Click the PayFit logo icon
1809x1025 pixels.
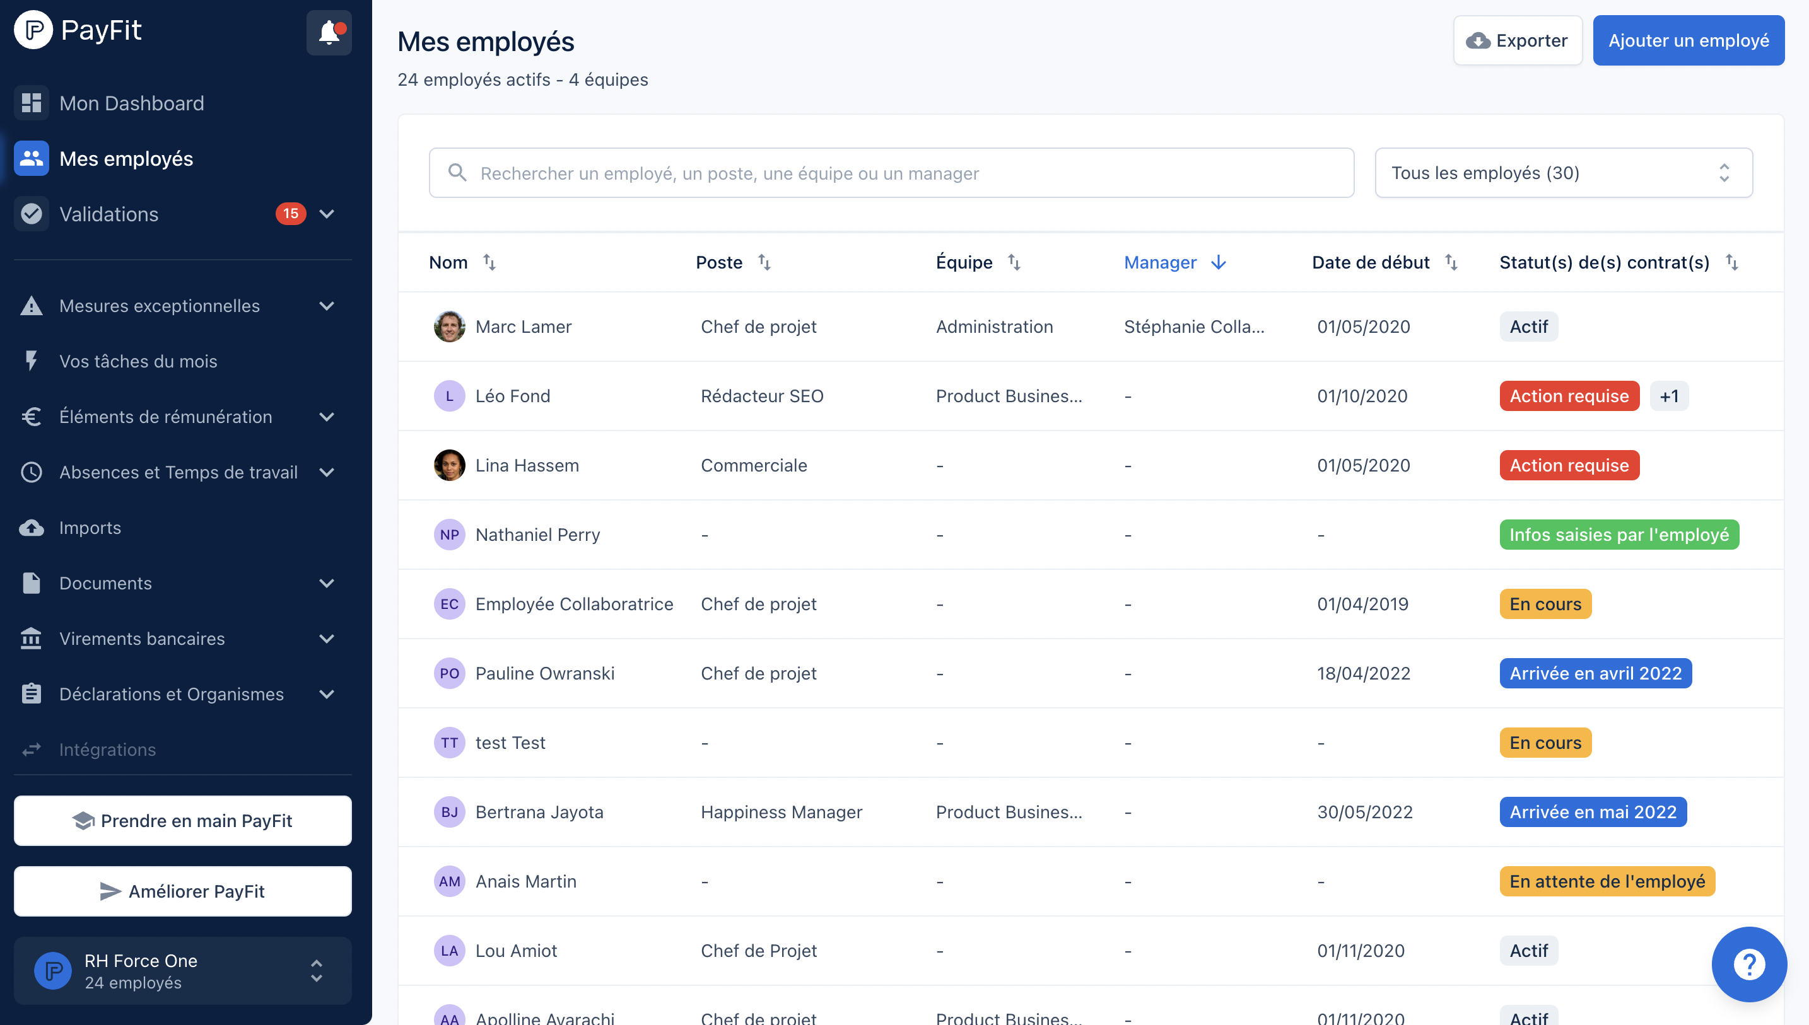[x=33, y=30]
